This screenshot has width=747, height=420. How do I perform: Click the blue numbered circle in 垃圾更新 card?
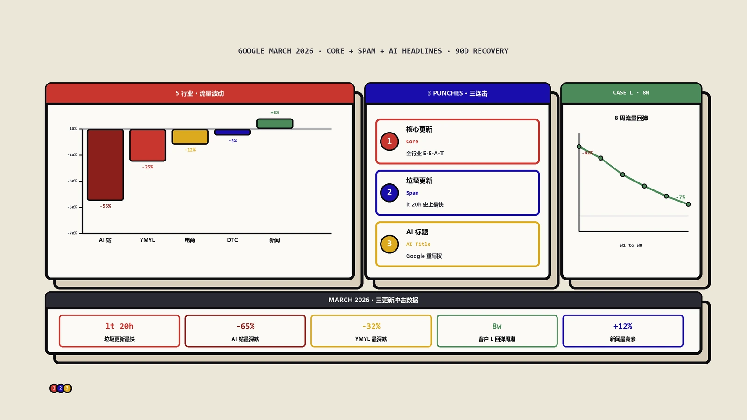389,193
